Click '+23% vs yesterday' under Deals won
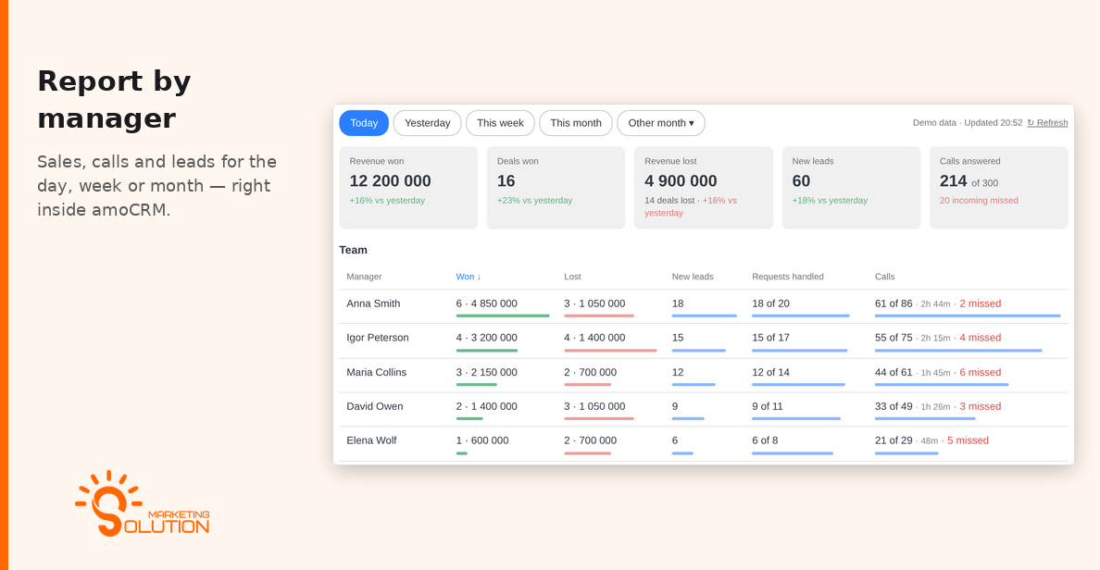Image resolution: width=1100 pixels, height=570 pixels. tap(534, 201)
